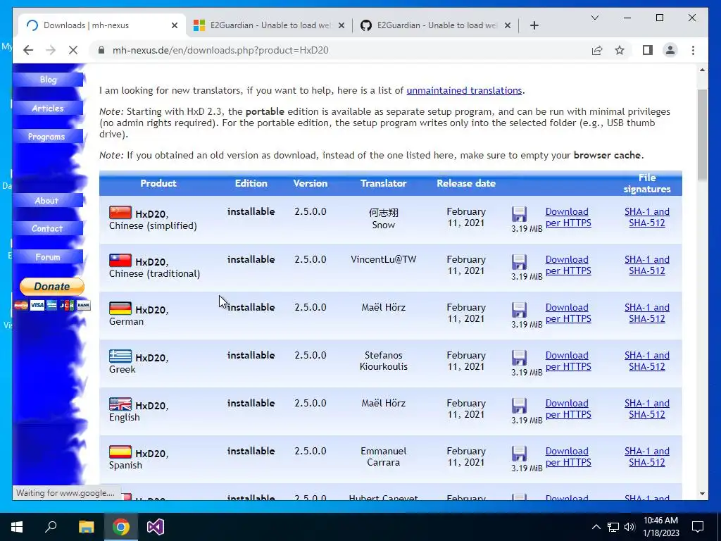View site info via the padlock icon

pos(101,50)
